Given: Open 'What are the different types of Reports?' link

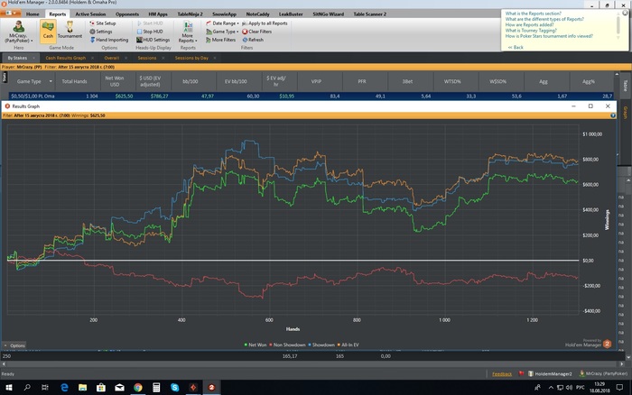Looking at the screenshot, I should 544,19.
